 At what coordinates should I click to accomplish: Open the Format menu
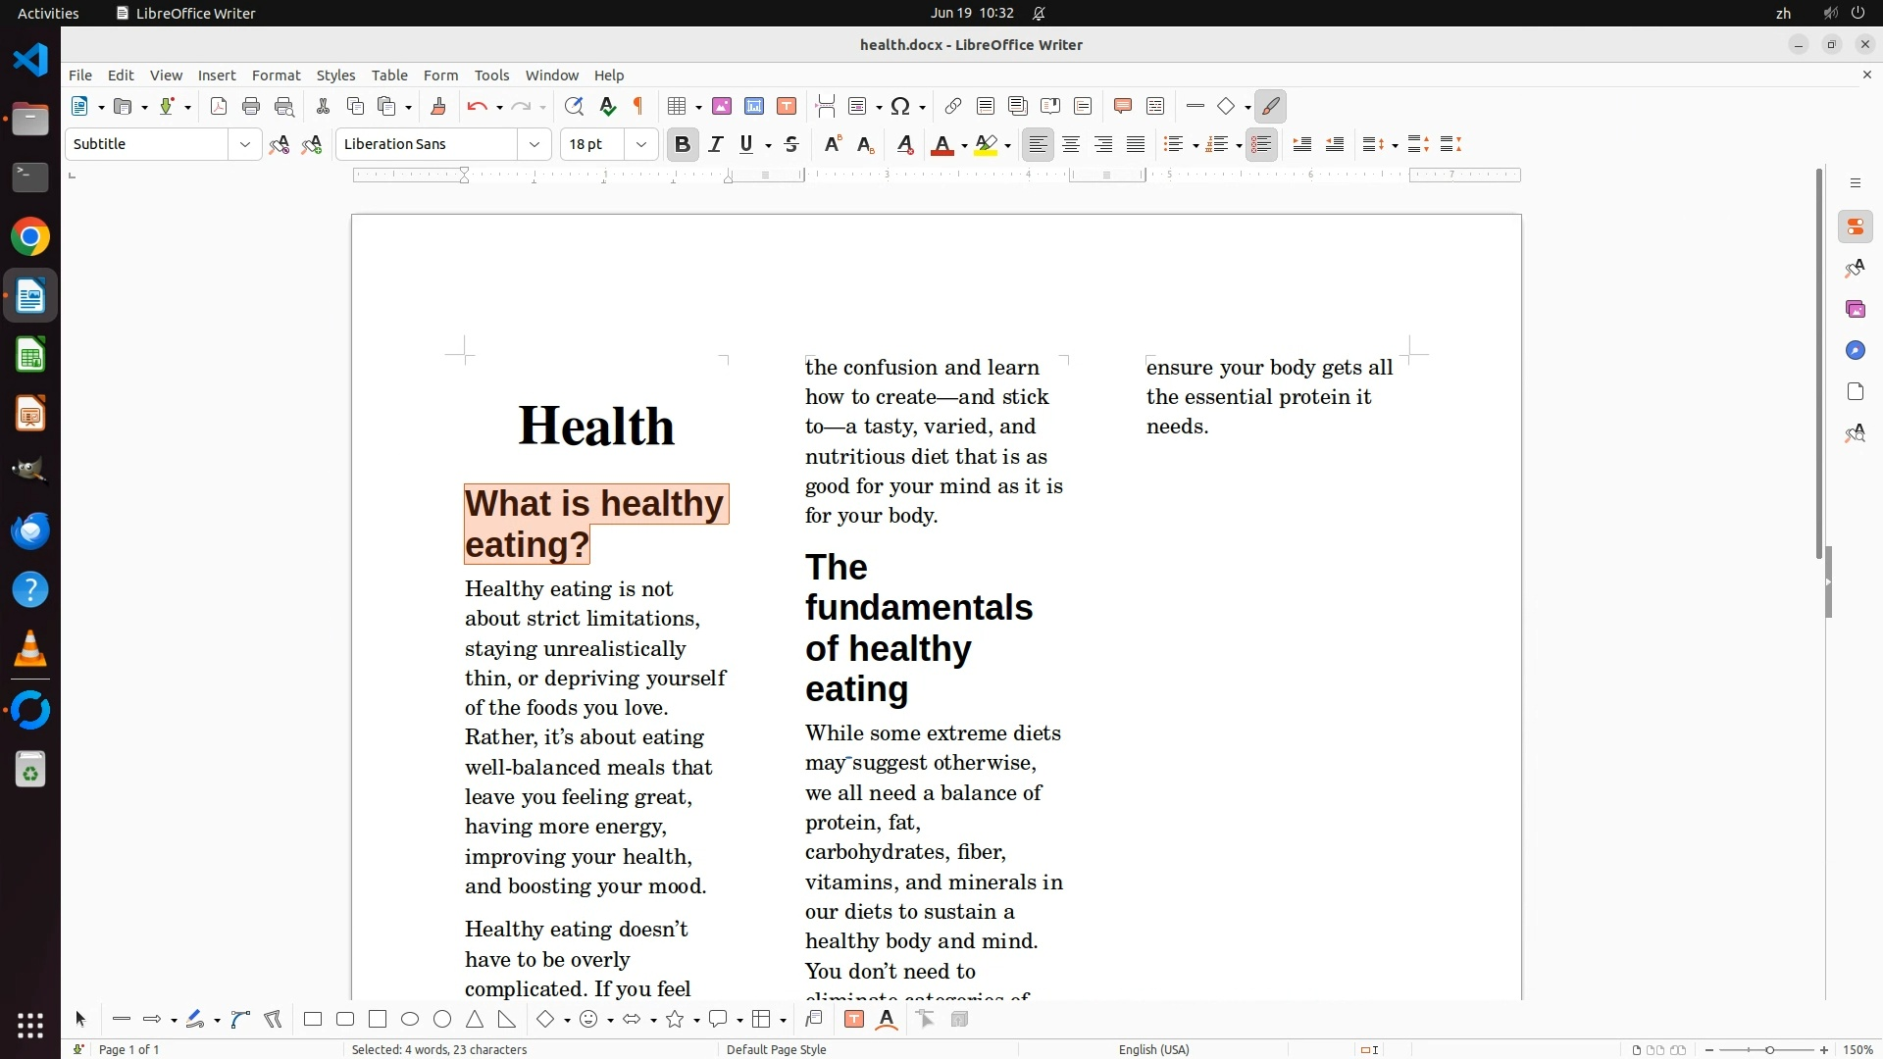tap(276, 76)
